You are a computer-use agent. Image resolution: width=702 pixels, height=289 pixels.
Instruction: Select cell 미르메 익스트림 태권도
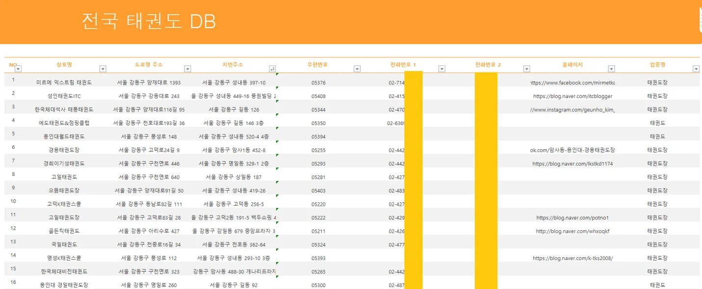(x=64, y=83)
